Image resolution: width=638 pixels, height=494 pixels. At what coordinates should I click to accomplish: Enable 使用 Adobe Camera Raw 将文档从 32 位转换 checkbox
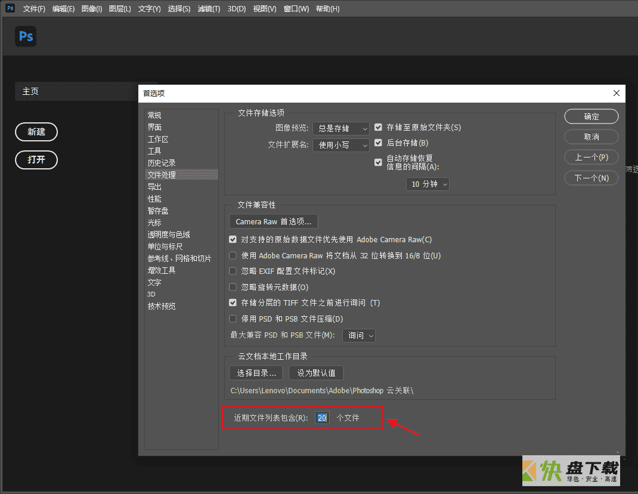233,255
